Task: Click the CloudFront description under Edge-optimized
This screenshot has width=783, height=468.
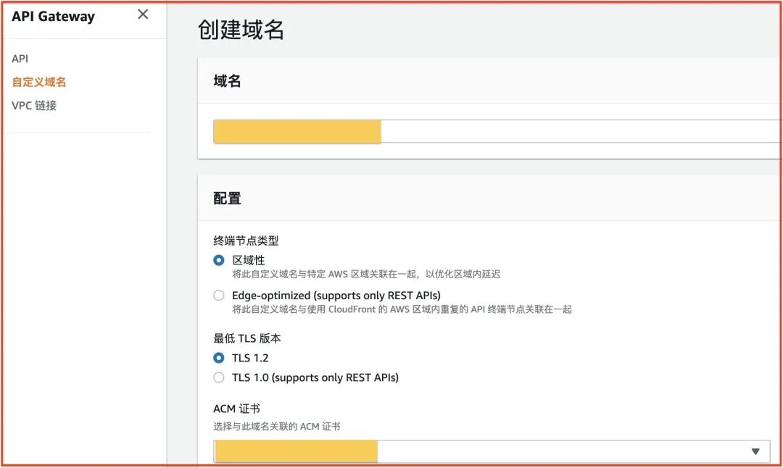Action: (402, 309)
